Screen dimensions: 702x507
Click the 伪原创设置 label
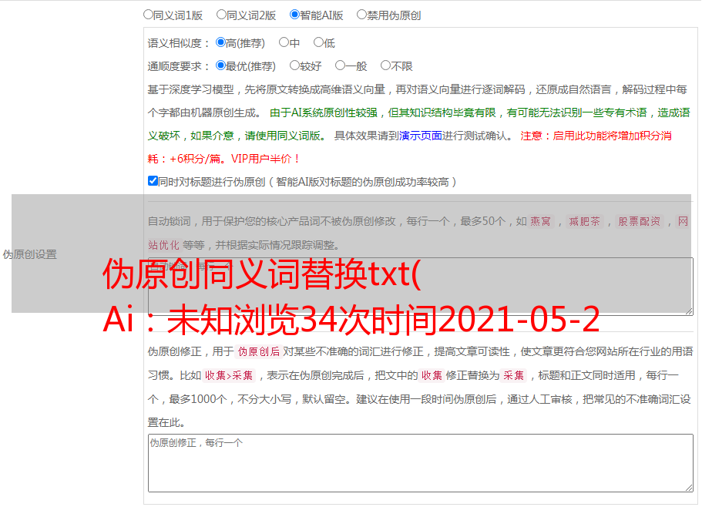tap(29, 254)
